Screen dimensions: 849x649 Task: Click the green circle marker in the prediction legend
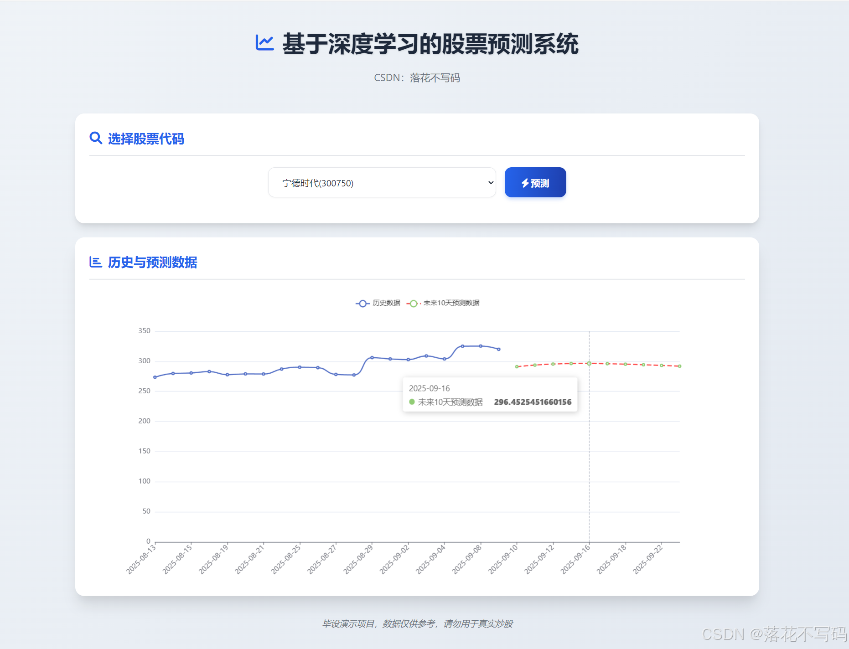413,303
